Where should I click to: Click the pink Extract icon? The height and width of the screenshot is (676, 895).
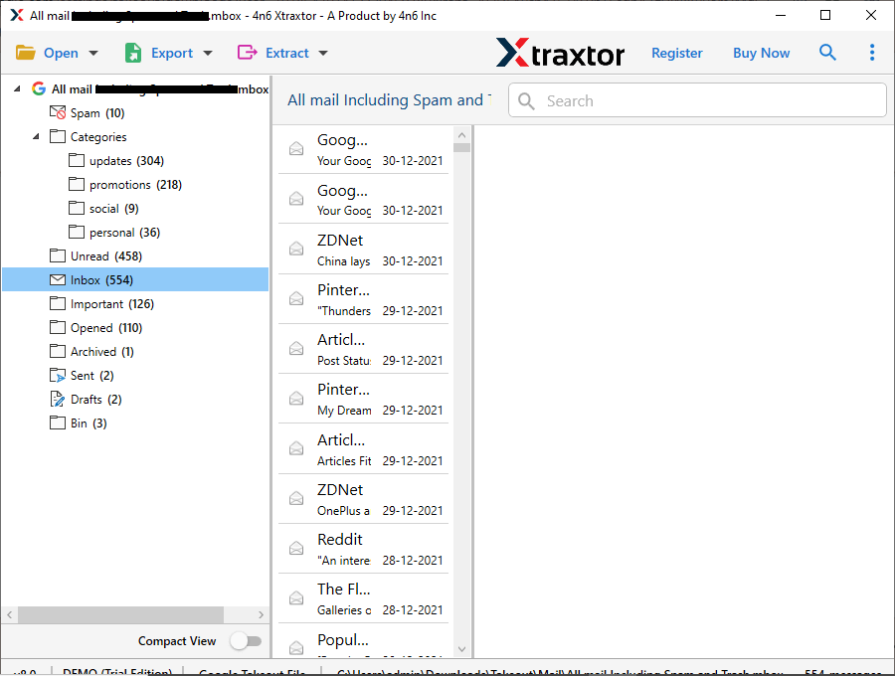point(250,52)
